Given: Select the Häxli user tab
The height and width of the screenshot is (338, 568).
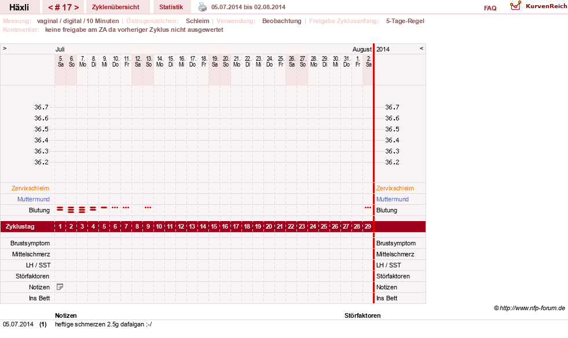Looking at the screenshot, I should [19, 8].
